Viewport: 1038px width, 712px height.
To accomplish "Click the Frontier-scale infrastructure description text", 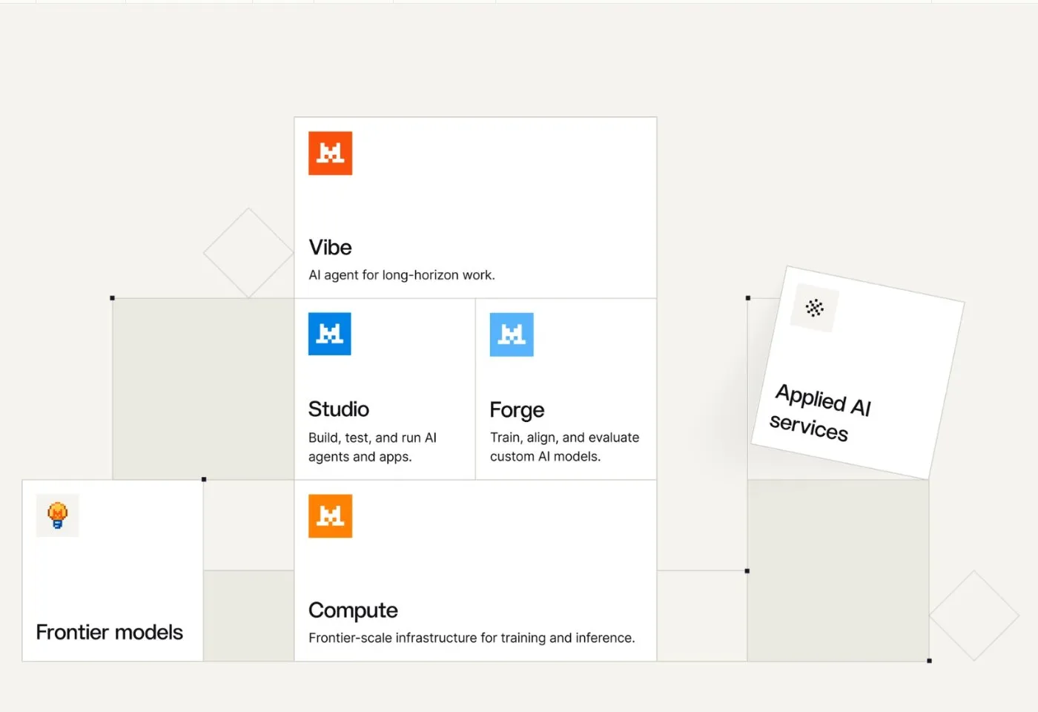I will (472, 638).
